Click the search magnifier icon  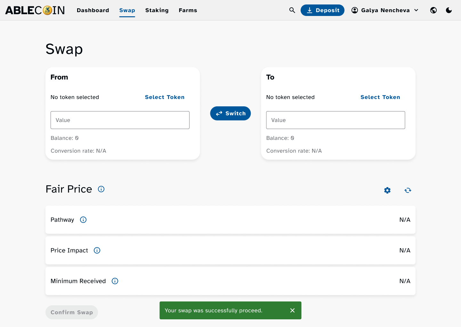tap(292, 10)
